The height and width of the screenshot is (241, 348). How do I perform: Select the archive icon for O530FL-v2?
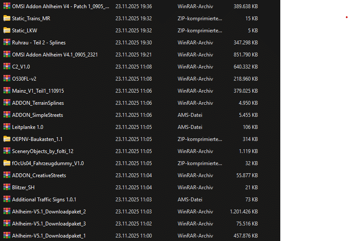pos(6,78)
